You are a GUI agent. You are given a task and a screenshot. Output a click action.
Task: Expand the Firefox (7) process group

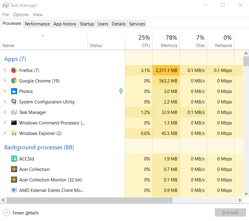(5, 70)
